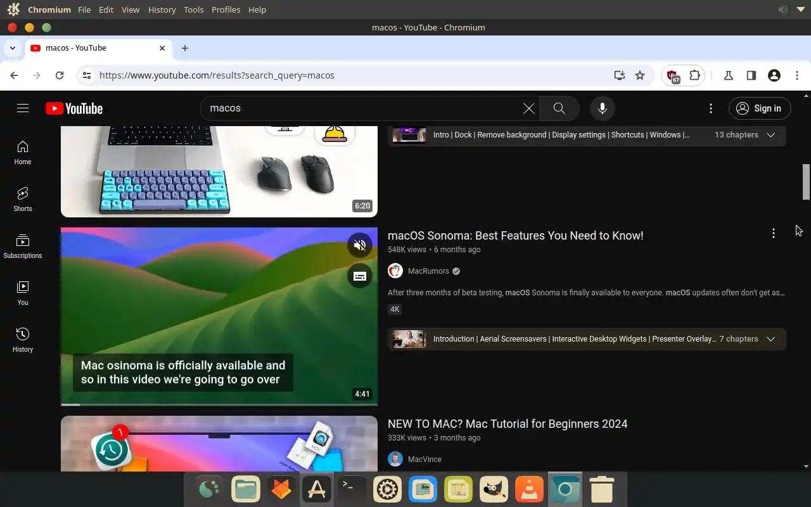Viewport: 811px width, 507px height.
Task: Open the keyboards and mice video thumbnail
Action: click(219, 171)
